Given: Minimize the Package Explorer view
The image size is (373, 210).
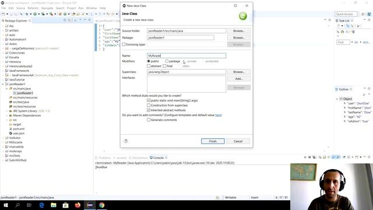Looking at the screenshot, I should coord(85,20).
